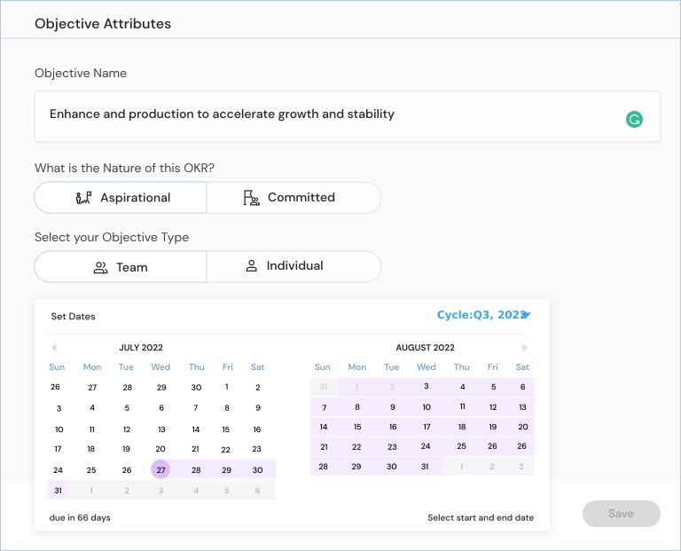Image resolution: width=681 pixels, height=551 pixels.
Task: Pick August 7 in the calendar
Action: (324, 407)
